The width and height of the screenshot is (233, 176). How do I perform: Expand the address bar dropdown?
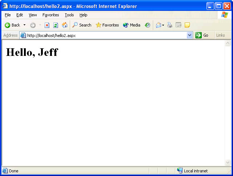tap(189, 35)
